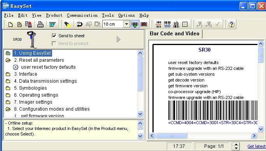Click the flashlight scanner icon in toolbar
The height and width of the screenshot is (151, 266).
(68, 24)
